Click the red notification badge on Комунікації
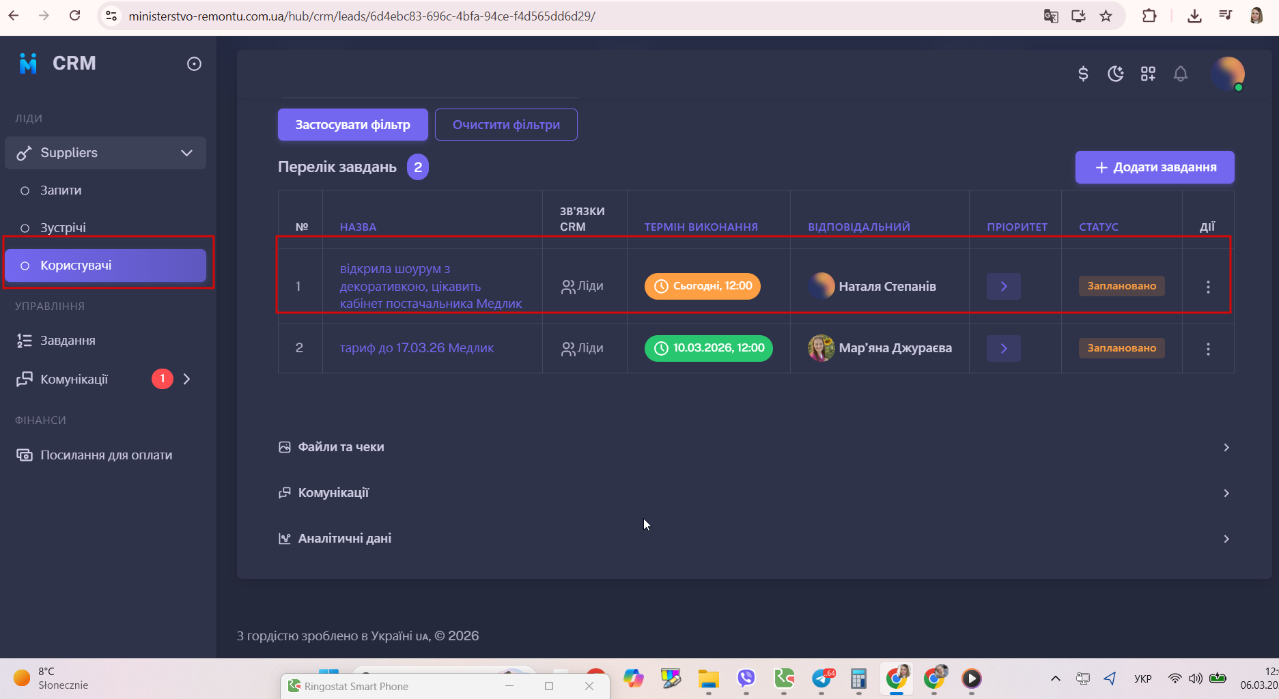 click(162, 379)
